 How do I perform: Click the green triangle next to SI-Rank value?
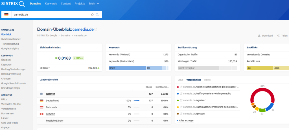(98, 68)
